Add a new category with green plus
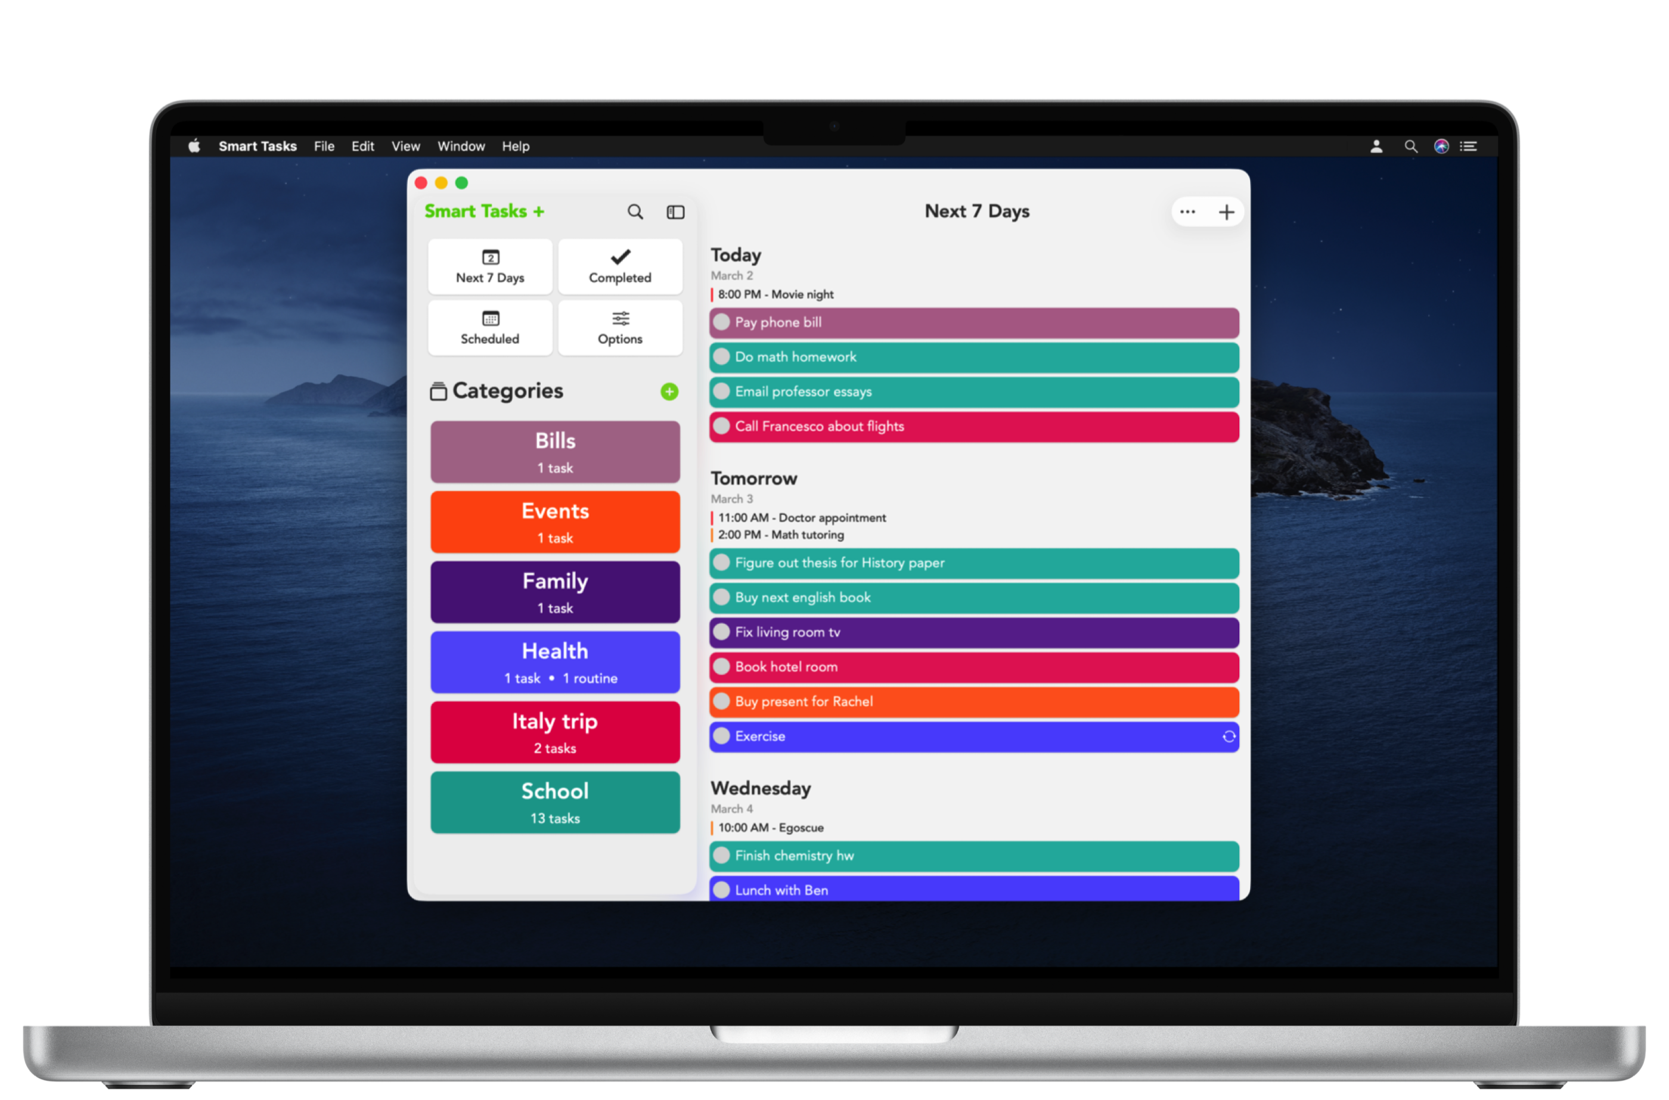 [x=669, y=391]
